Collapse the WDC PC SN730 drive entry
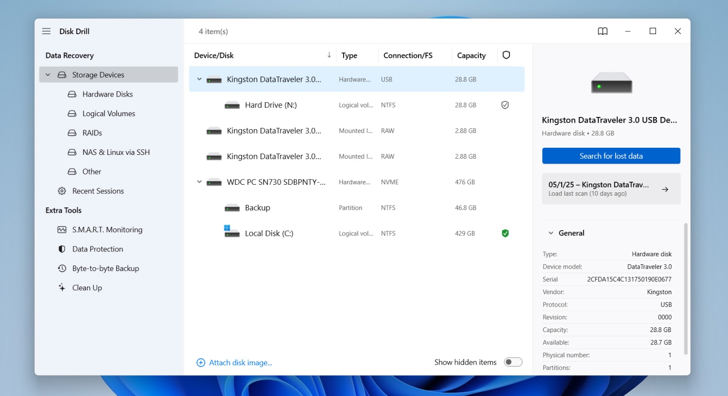 199,182
